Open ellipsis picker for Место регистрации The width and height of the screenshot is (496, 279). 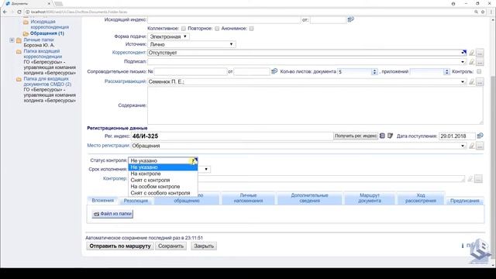click(480, 146)
